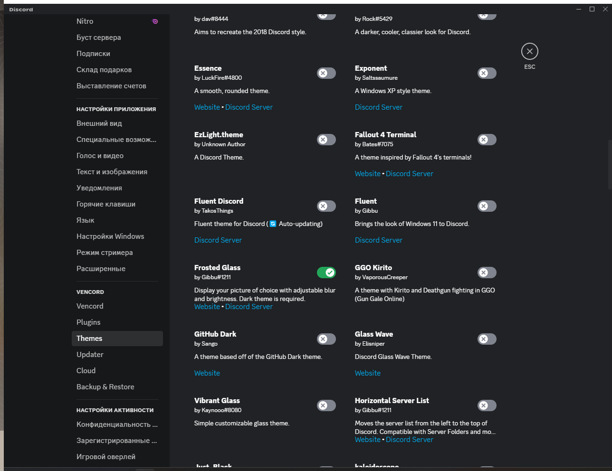Select Backup & Restore in the sidebar
Viewport: 612px width, 471px height.
tap(105, 386)
